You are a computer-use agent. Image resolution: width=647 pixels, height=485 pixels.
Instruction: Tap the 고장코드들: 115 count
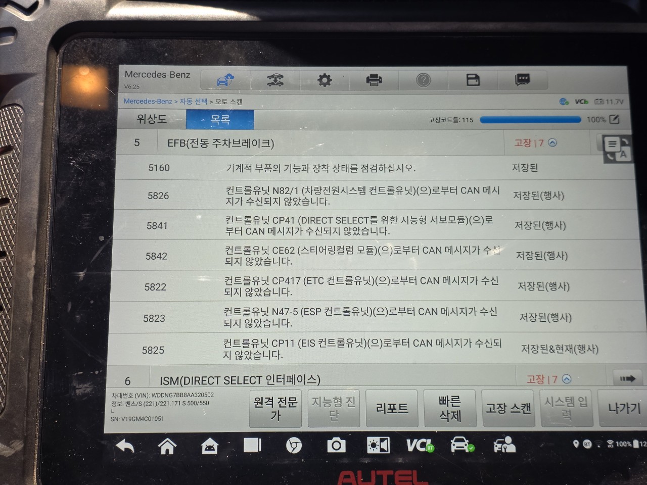(451, 120)
